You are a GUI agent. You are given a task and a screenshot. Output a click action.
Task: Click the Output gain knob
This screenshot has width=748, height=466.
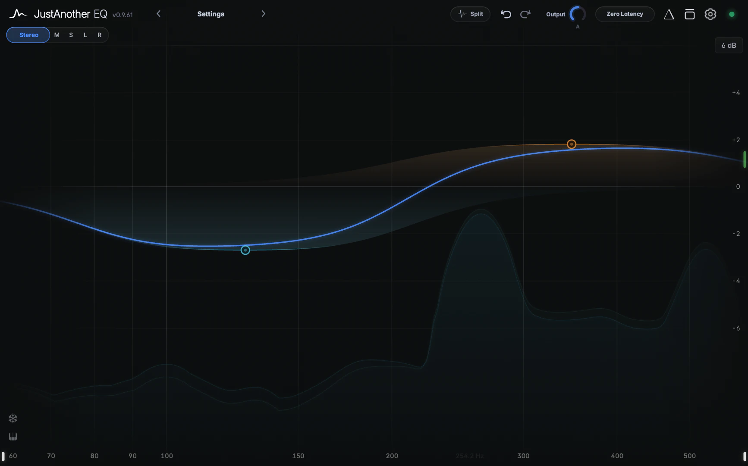(578, 14)
